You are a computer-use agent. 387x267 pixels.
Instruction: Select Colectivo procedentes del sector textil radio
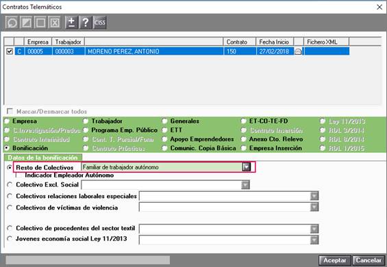point(10,228)
